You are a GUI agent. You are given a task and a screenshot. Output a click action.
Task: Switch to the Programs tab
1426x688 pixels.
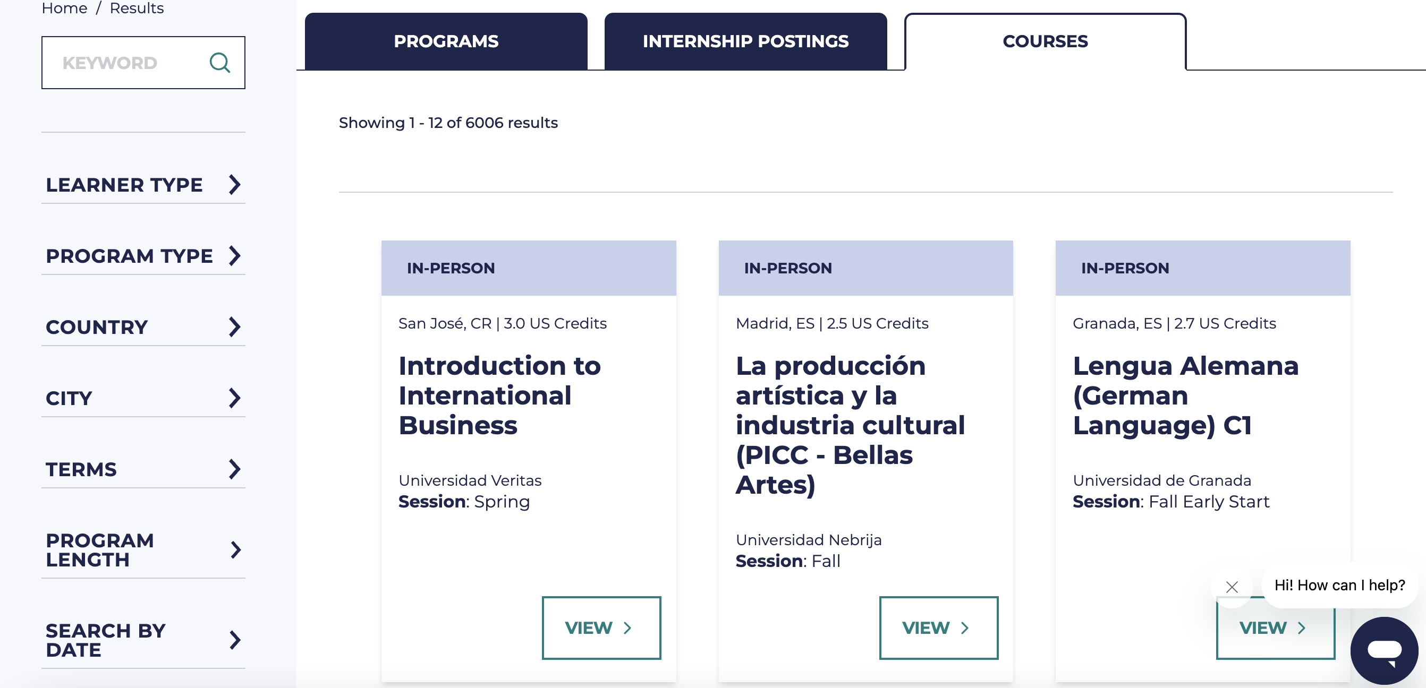click(446, 41)
